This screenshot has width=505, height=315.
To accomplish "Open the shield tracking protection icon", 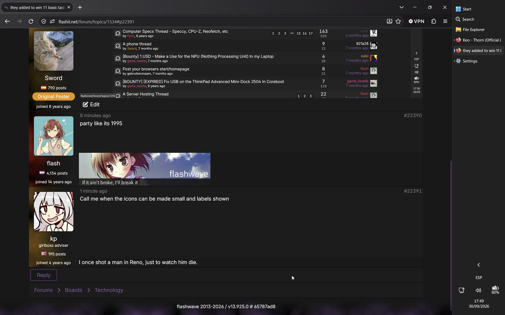I will coord(44,22).
